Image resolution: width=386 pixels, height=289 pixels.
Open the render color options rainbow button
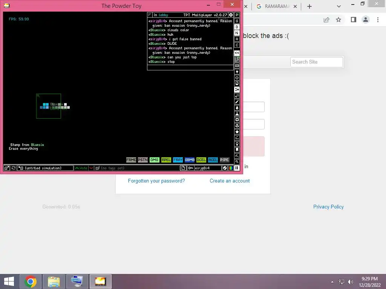231,168
